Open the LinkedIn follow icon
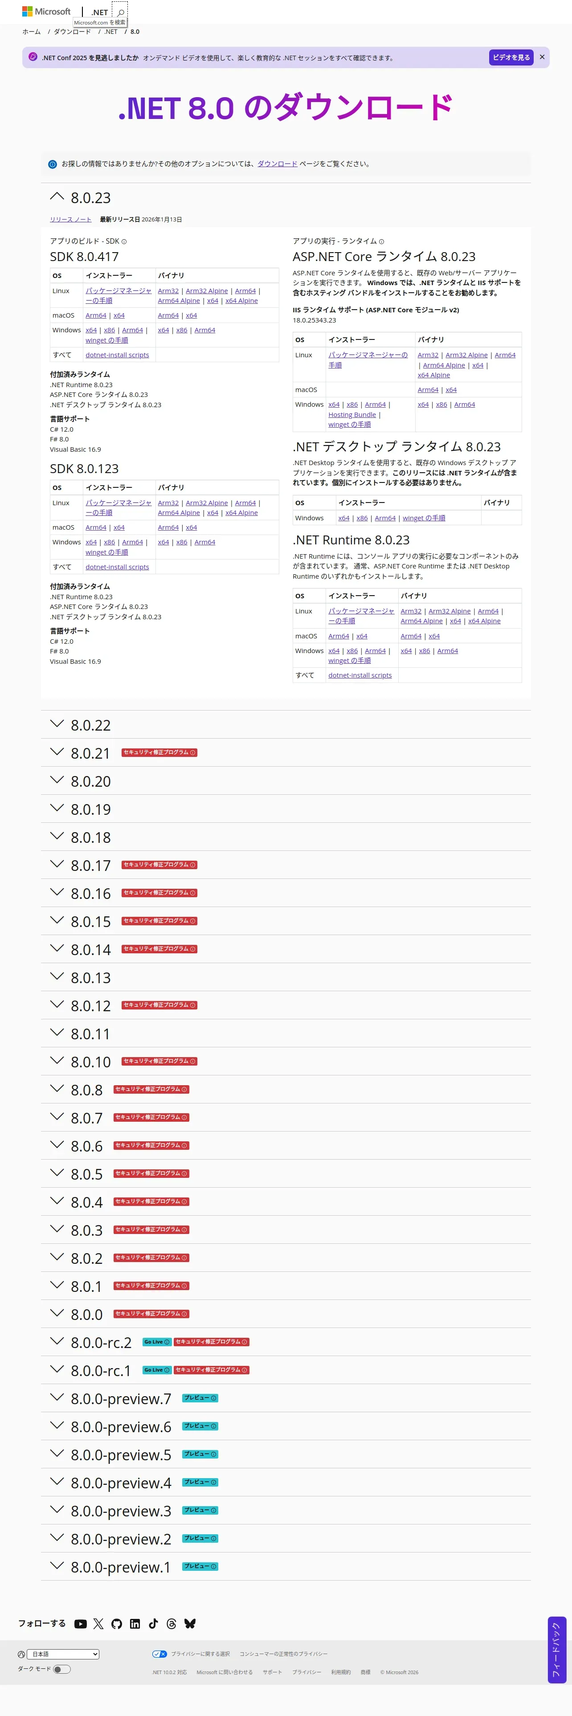The width and height of the screenshot is (572, 1716). point(135,1623)
